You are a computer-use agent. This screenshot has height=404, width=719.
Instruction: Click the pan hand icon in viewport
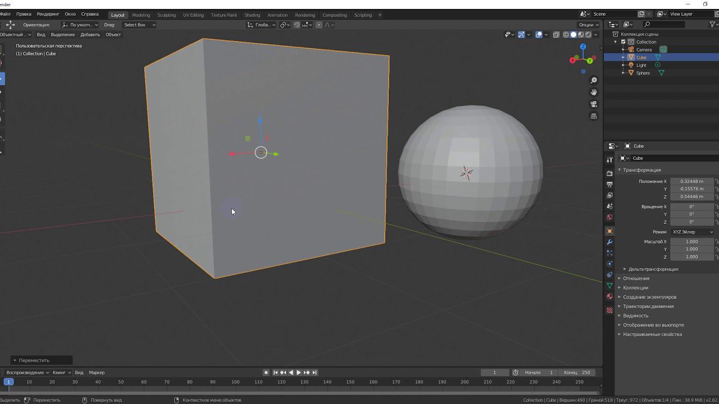(x=594, y=92)
